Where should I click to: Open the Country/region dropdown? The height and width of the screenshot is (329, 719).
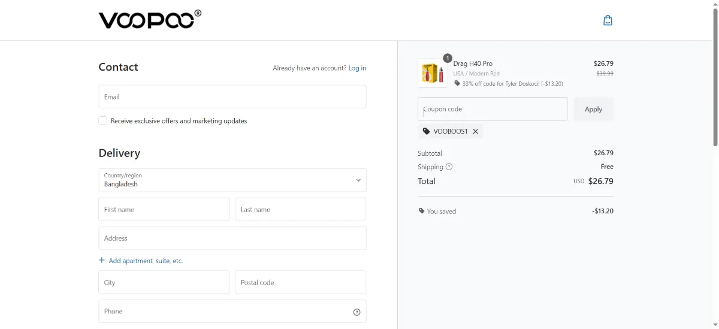click(x=232, y=180)
